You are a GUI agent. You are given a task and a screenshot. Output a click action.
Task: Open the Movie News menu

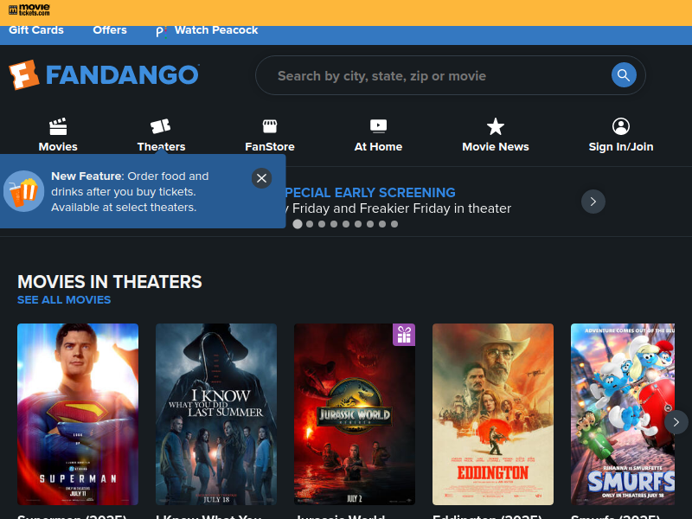click(495, 135)
